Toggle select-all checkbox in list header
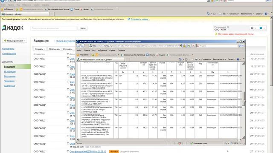 68,54
